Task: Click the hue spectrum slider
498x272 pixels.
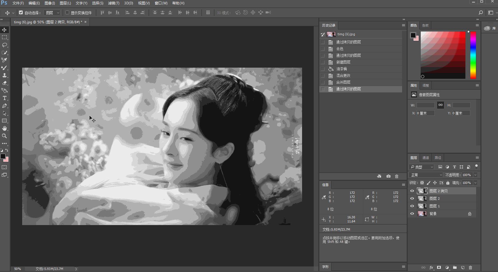Action: point(473,55)
